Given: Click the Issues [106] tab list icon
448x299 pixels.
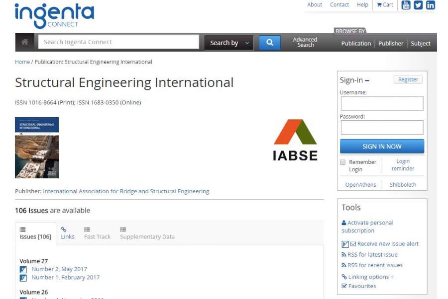Looking at the screenshot, I should coord(22,229).
